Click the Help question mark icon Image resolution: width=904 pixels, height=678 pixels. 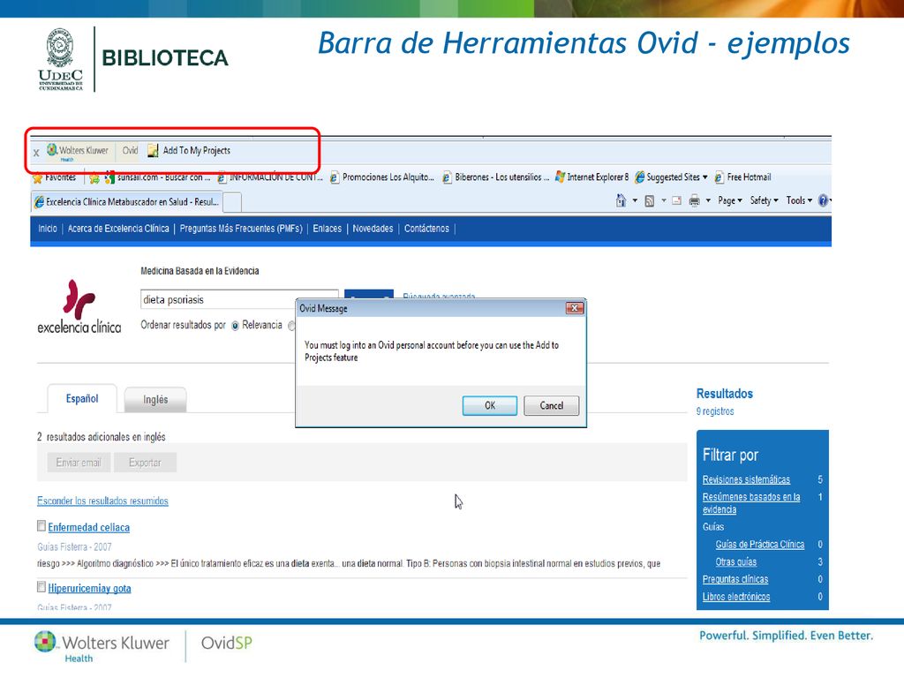824,200
